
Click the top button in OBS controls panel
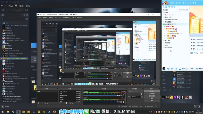click(152, 91)
